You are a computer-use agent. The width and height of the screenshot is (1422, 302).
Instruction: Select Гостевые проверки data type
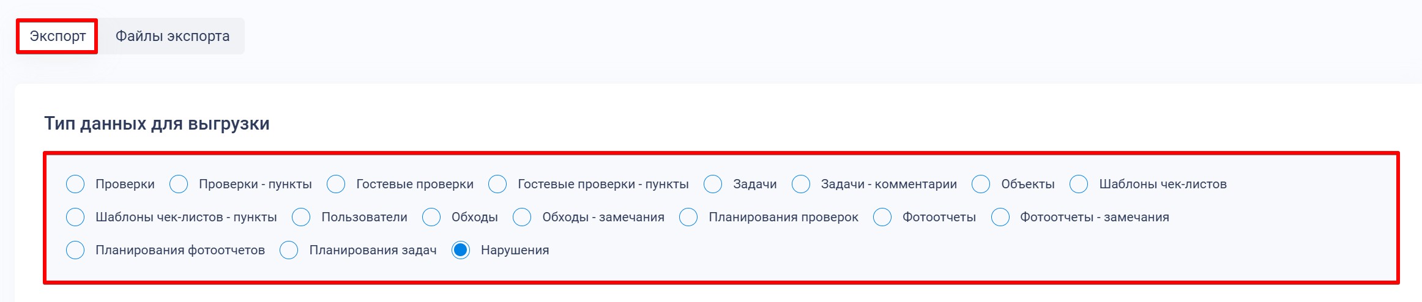336,184
